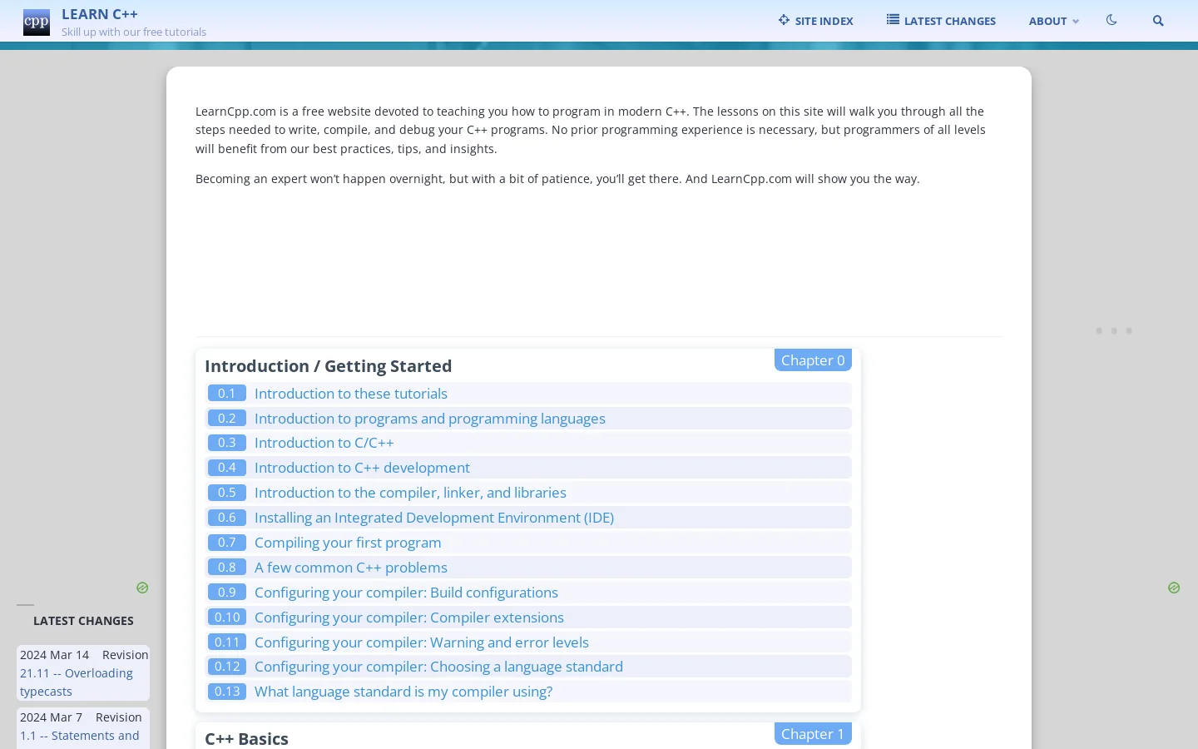The height and width of the screenshot is (749, 1198).
Task: Open the Site Index page
Action: click(816, 21)
